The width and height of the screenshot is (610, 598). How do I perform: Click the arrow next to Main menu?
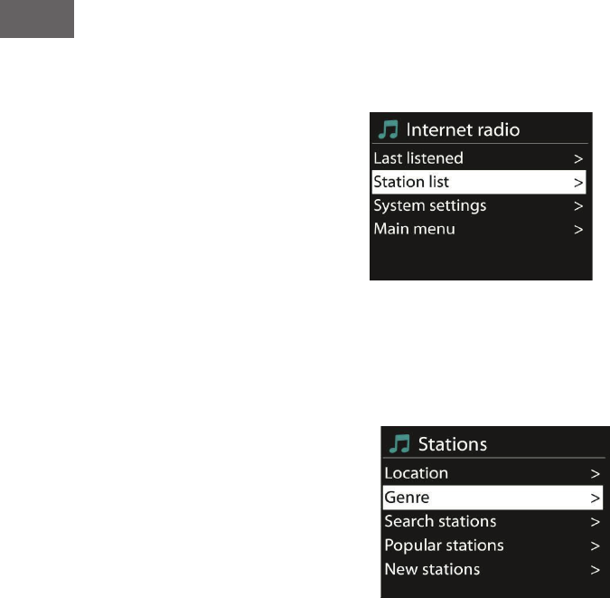[x=578, y=229]
